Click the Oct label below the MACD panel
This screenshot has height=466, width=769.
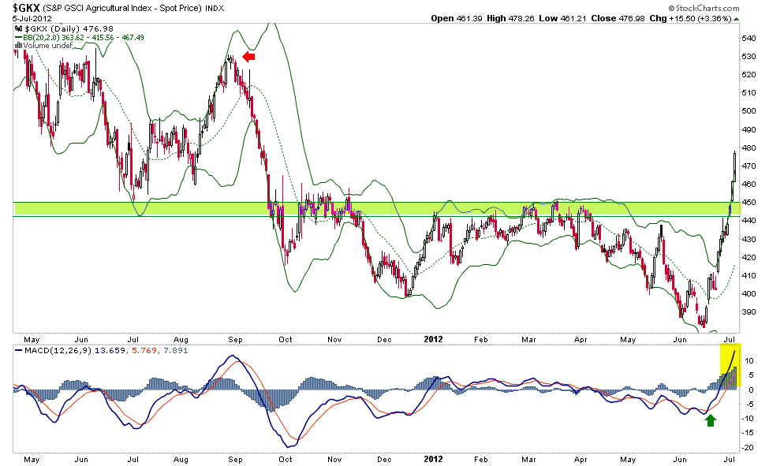coord(286,460)
